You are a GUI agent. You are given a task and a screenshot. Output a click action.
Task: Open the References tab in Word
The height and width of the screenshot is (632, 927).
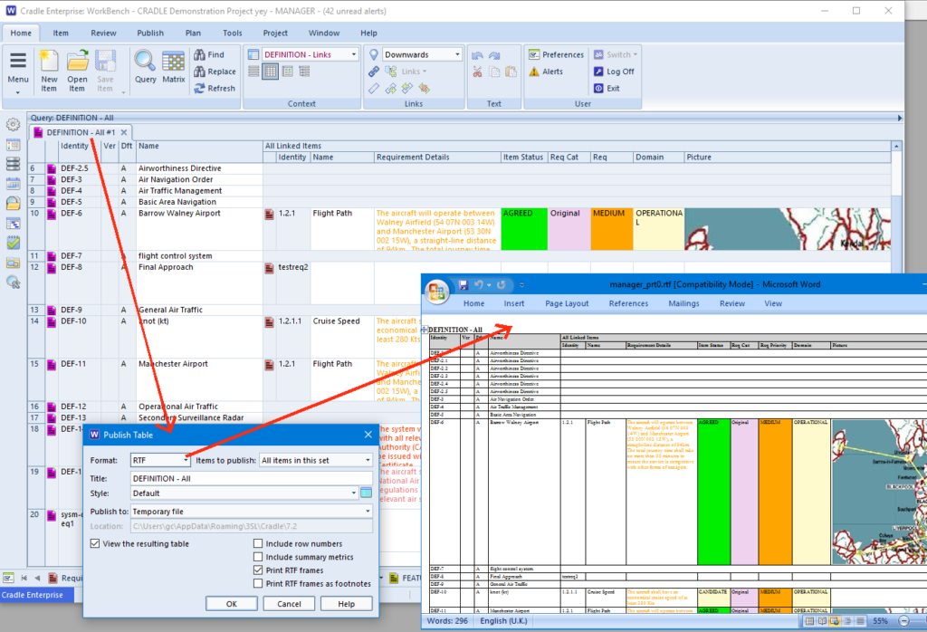(628, 303)
